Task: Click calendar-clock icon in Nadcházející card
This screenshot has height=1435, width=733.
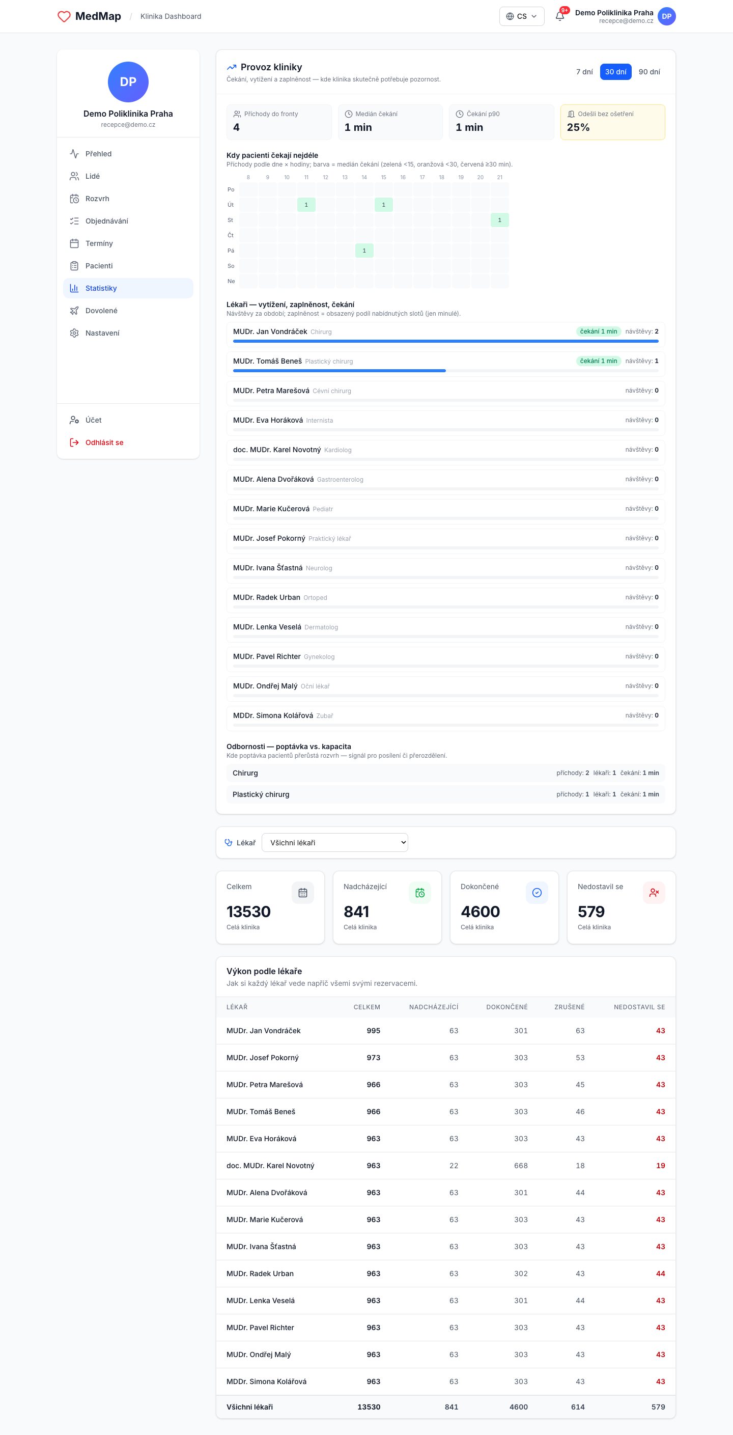Action: click(x=420, y=892)
